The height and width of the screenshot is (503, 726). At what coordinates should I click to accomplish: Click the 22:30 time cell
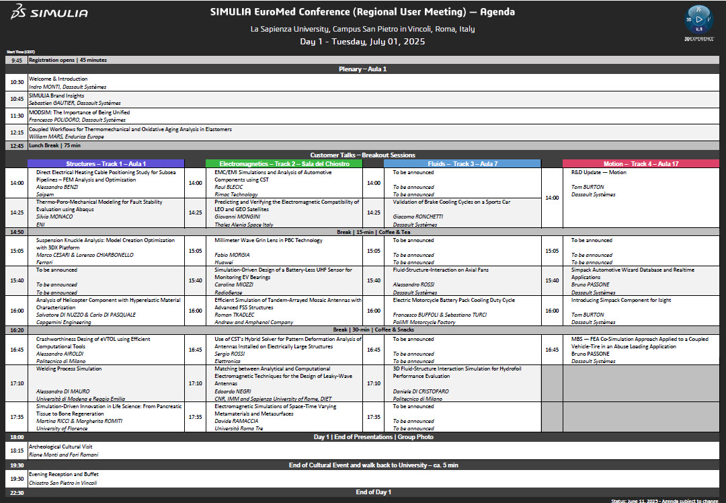tap(17, 492)
